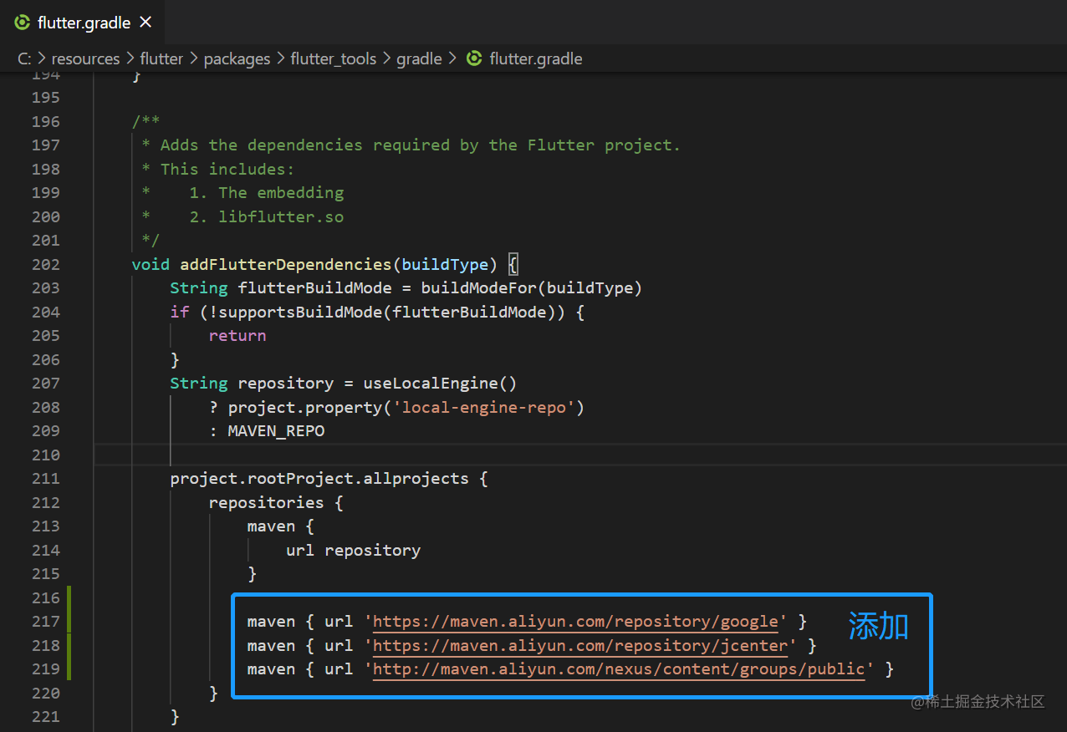Click line number 211 in the gutter

(44, 478)
